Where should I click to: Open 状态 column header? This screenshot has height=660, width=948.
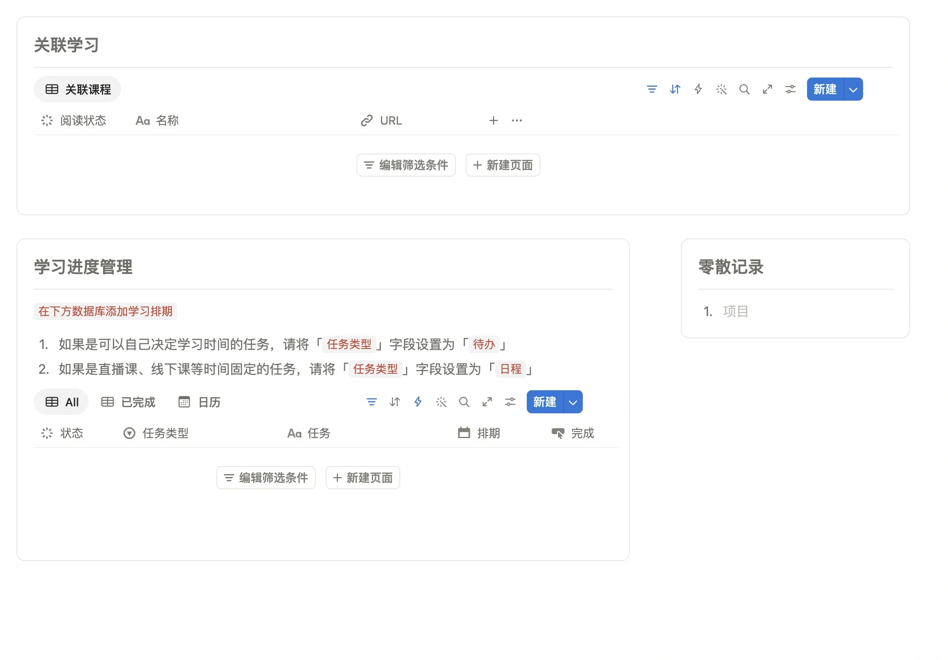coord(62,433)
